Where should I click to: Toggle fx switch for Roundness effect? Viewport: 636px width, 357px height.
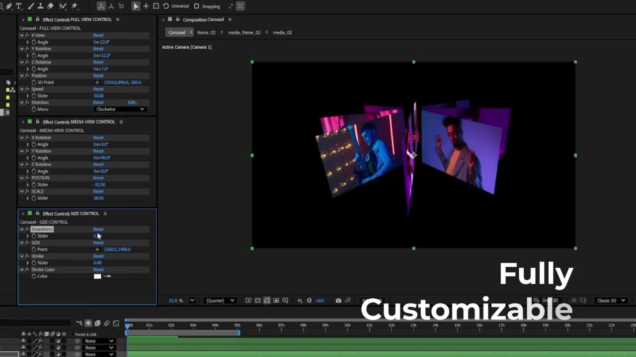point(27,229)
